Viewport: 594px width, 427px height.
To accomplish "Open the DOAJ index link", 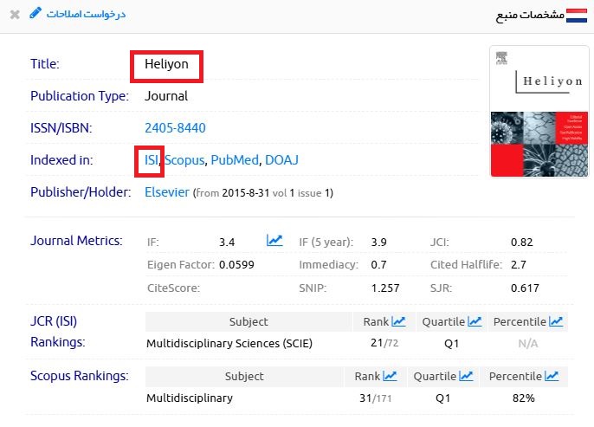I will pyautogui.click(x=281, y=160).
